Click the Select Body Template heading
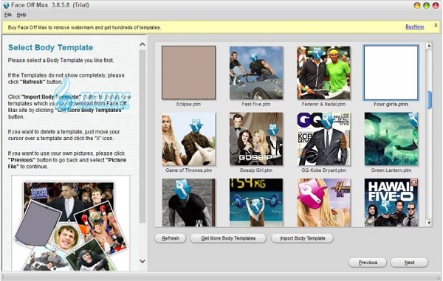The width and height of the screenshot is (443, 281). (x=50, y=47)
